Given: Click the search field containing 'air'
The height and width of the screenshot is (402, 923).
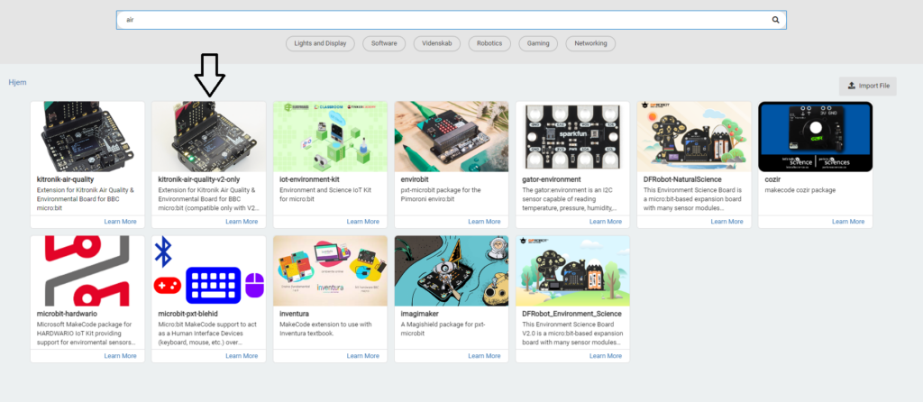Looking at the screenshot, I should coord(451,20).
